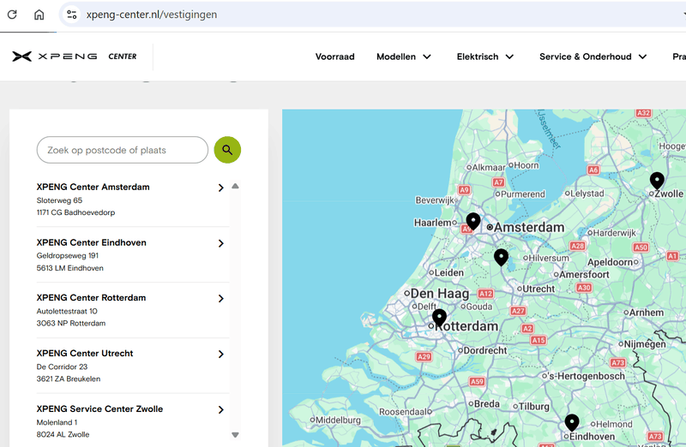This screenshot has height=447, width=686.
Task: Click the A32 road marker on the map
Action: tap(643, 113)
